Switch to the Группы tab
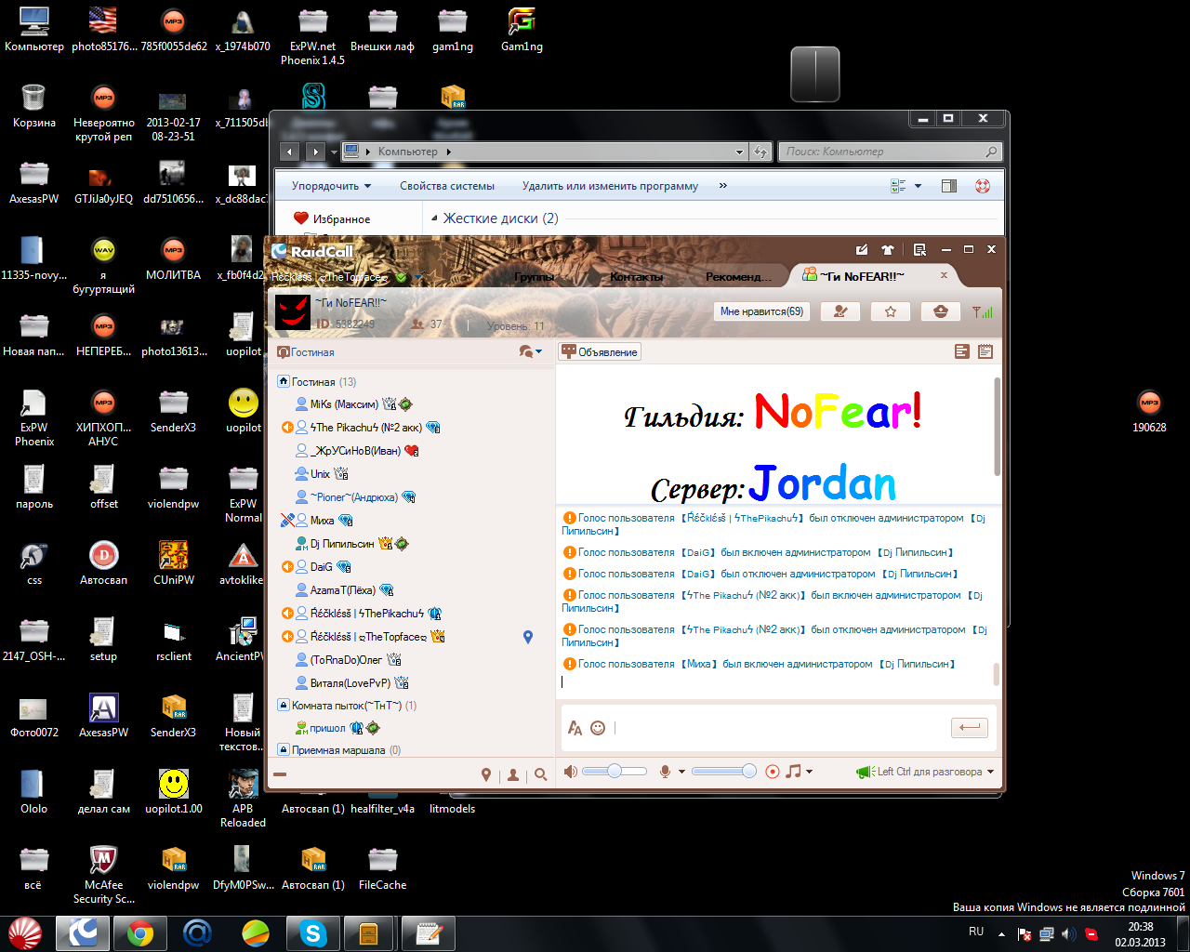This screenshot has width=1190, height=952. click(x=535, y=277)
